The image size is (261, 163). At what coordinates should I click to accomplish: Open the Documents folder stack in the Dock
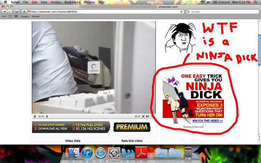coord(175,153)
